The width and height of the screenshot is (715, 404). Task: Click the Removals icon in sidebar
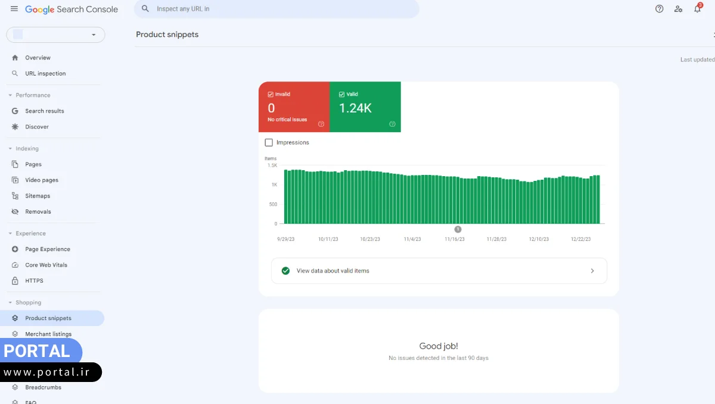coord(15,212)
